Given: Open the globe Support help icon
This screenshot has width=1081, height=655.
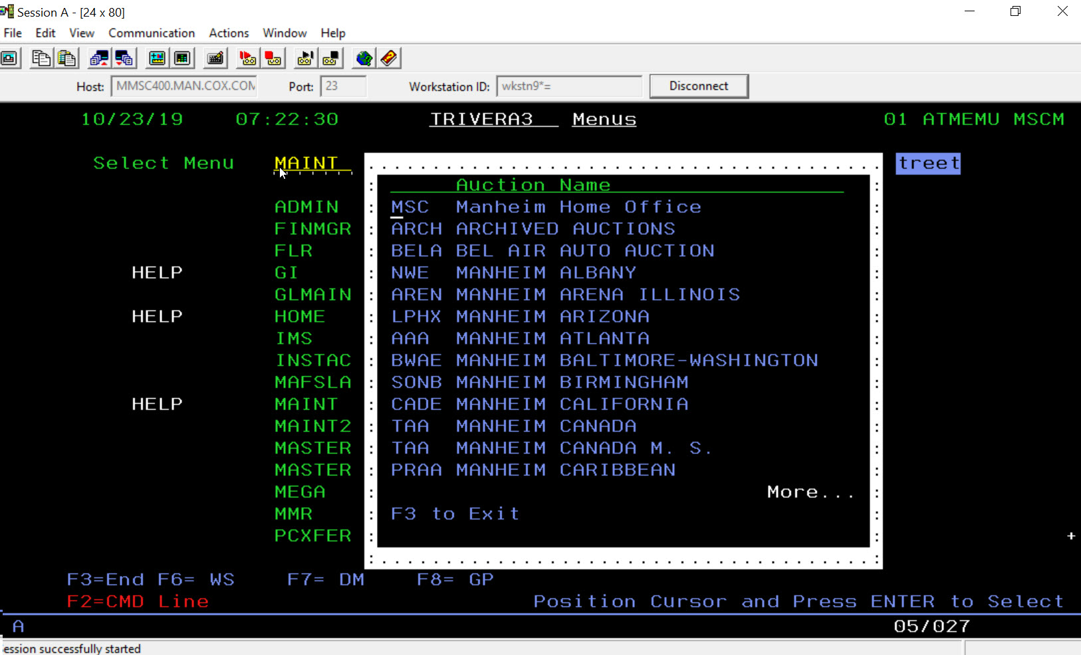Looking at the screenshot, I should pos(364,58).
